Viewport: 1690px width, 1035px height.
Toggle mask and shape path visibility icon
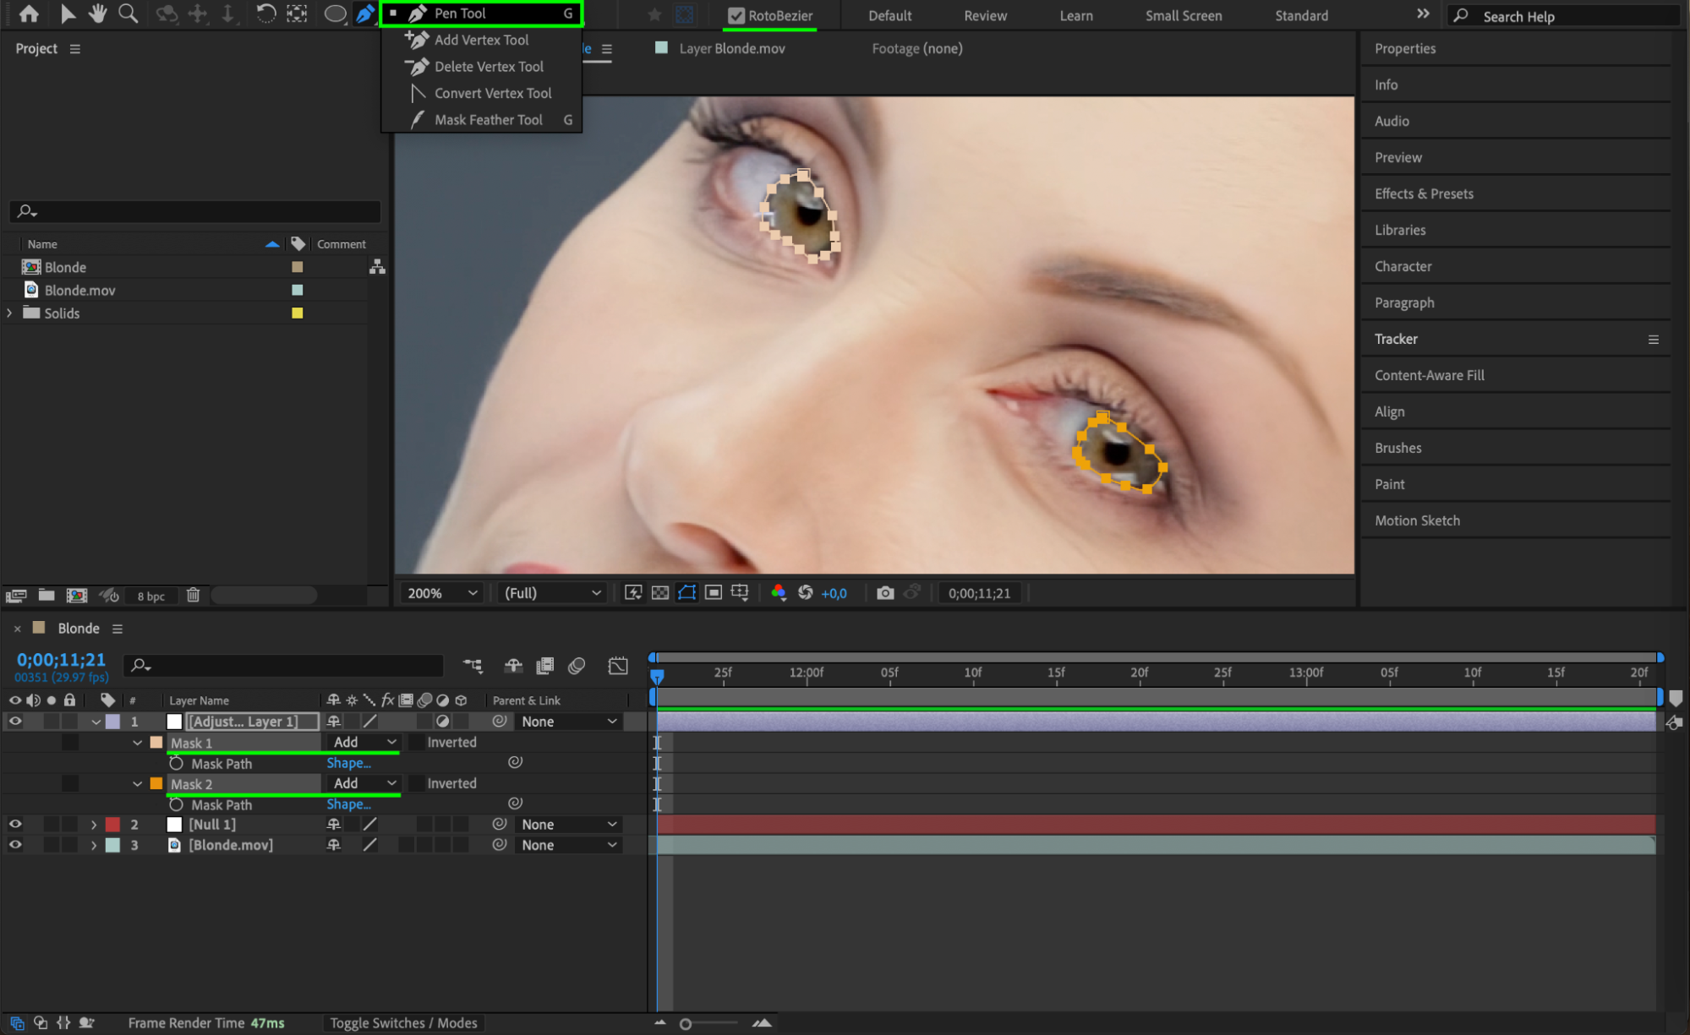686,593
